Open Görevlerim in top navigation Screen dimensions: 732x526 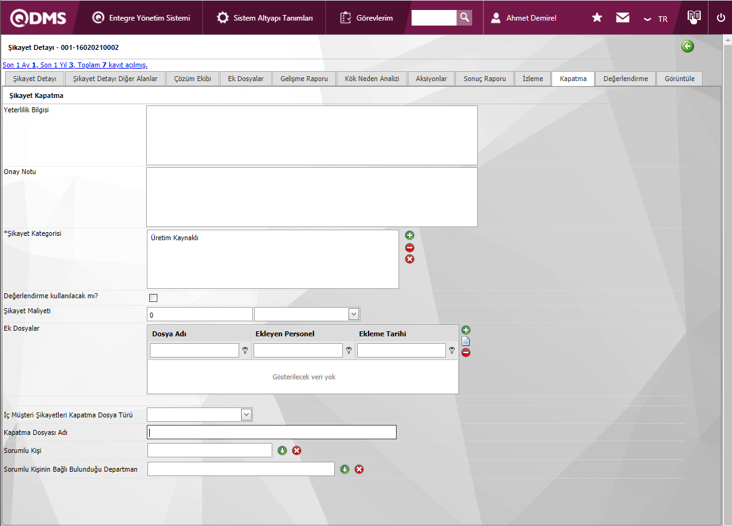click(367, 18)
